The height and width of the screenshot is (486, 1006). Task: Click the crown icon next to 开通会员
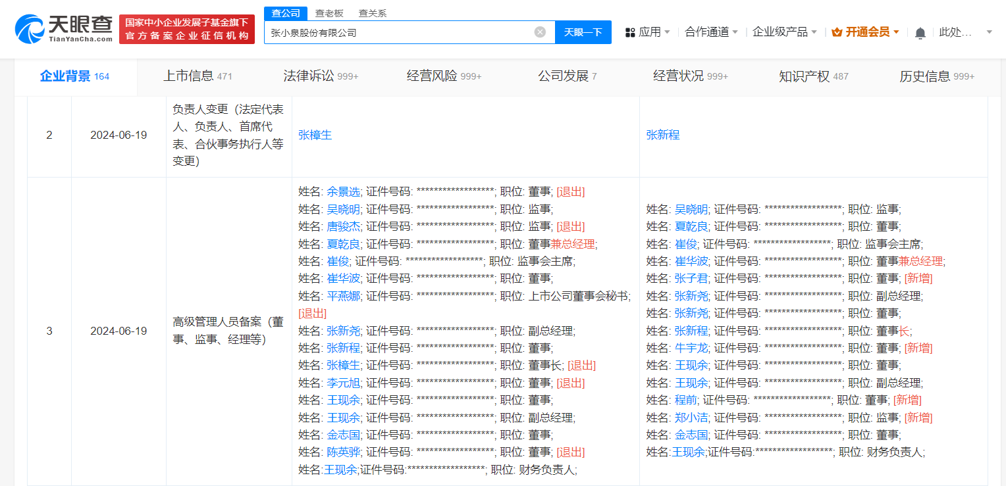[835, 31]
